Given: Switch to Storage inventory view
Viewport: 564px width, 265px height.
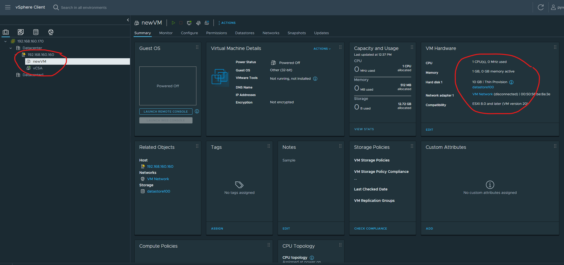Looking at the screenshot, I should 36,32.
